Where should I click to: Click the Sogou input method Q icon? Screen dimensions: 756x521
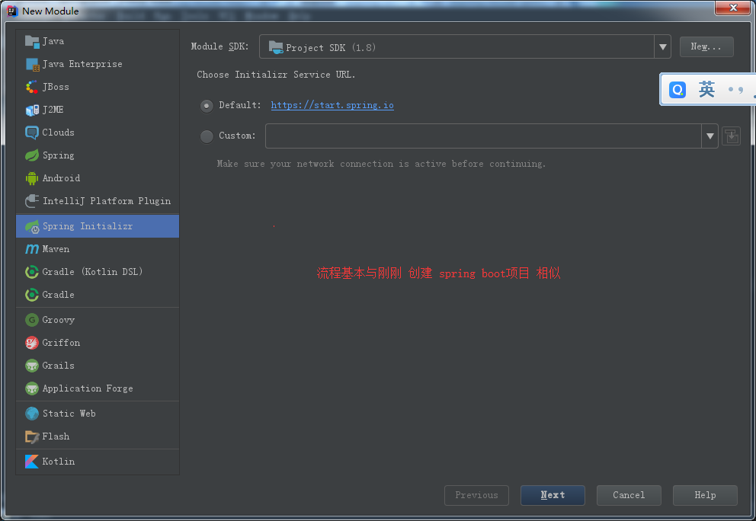tap(678, 89)
